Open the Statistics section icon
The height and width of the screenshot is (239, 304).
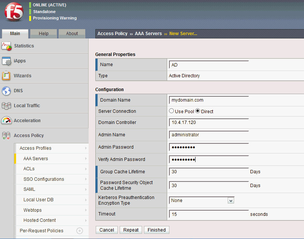7,46
